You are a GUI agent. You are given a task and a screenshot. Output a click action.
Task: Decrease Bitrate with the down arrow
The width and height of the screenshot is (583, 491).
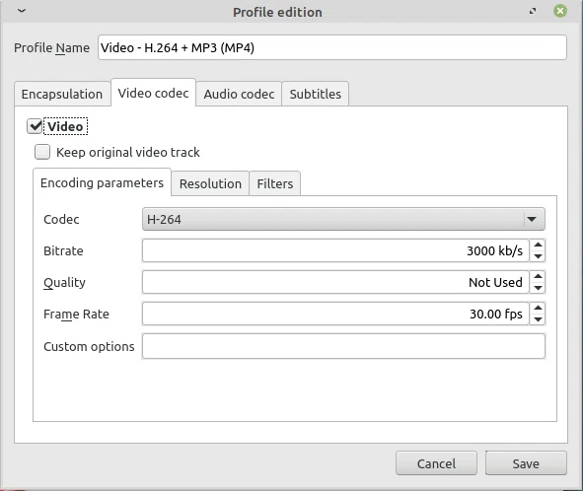(538, 256)
